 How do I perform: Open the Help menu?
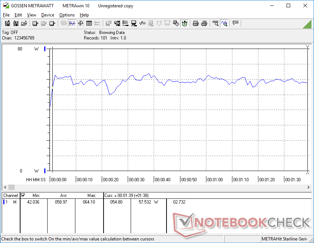84,15
